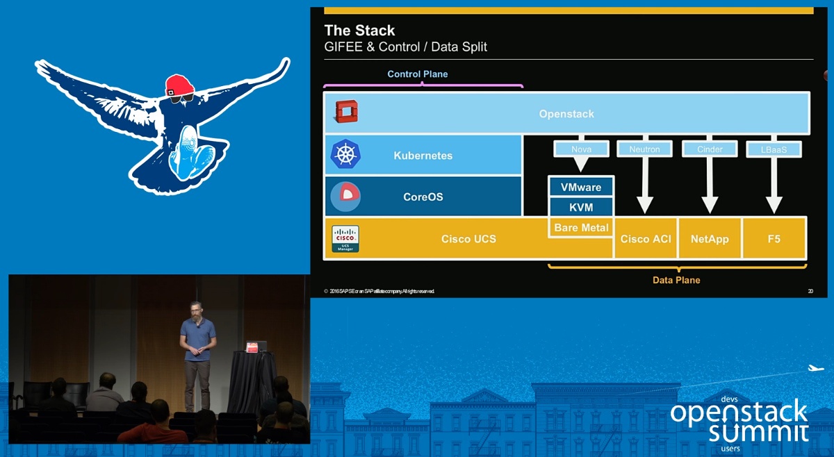Image resolution: width=834 pixels, height=457 pixels.
Task: Click the speaker camera video thumbnail
Action: point(159,359)
